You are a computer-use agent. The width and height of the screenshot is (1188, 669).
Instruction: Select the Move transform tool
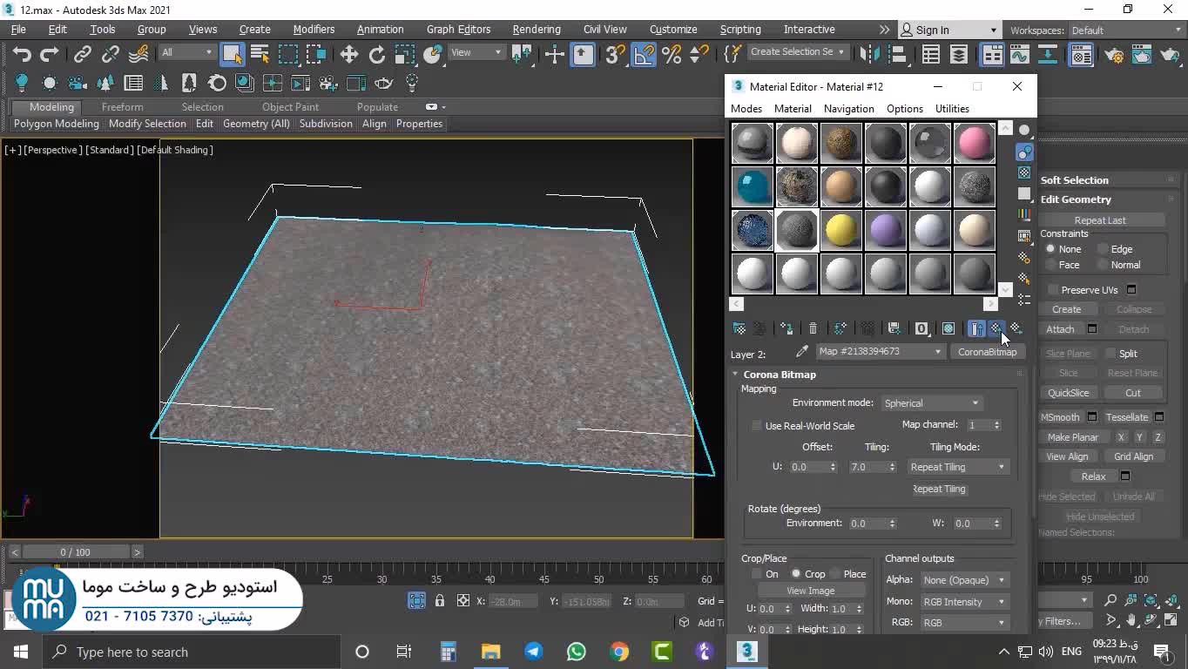(x=349, y=54)
